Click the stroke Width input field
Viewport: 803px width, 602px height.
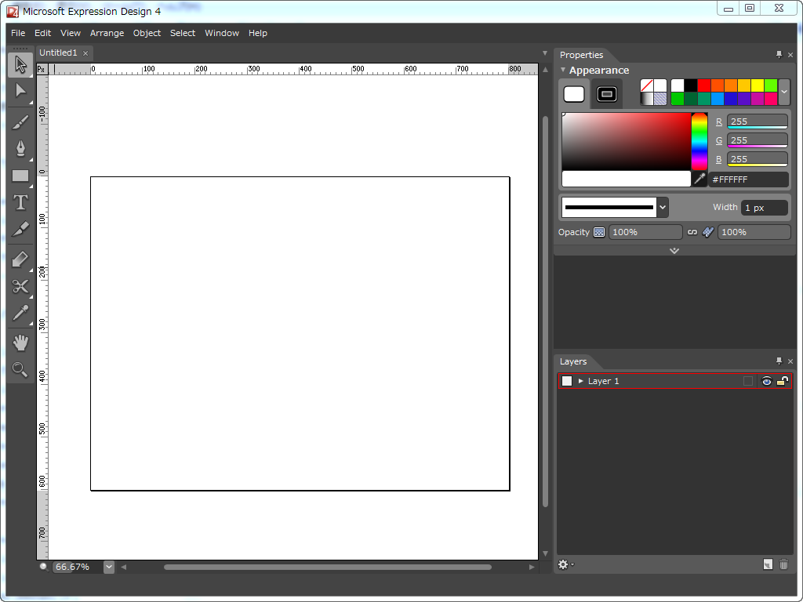[765, 208]
